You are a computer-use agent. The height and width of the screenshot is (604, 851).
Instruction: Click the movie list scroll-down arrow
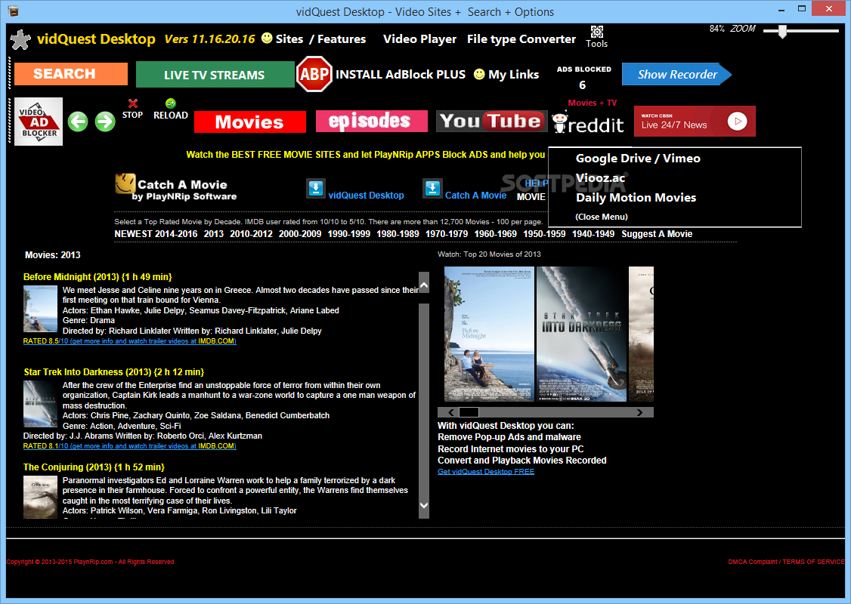tap(424, 505)
